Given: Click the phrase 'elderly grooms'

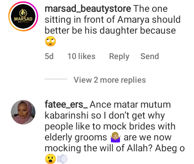Looking at the screenshot, I should [x=76, y=138].
